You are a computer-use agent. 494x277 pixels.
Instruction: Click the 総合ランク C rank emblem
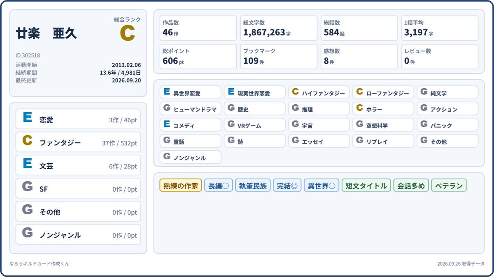point(127,33)
